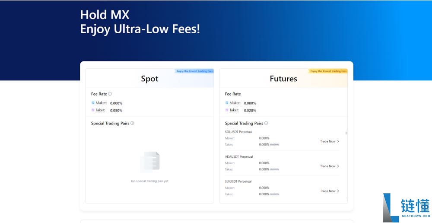This screenshot has height=223, width=432.
Task: Click the Futures Taker 0.020% value
Action: (x=250, y=111)
